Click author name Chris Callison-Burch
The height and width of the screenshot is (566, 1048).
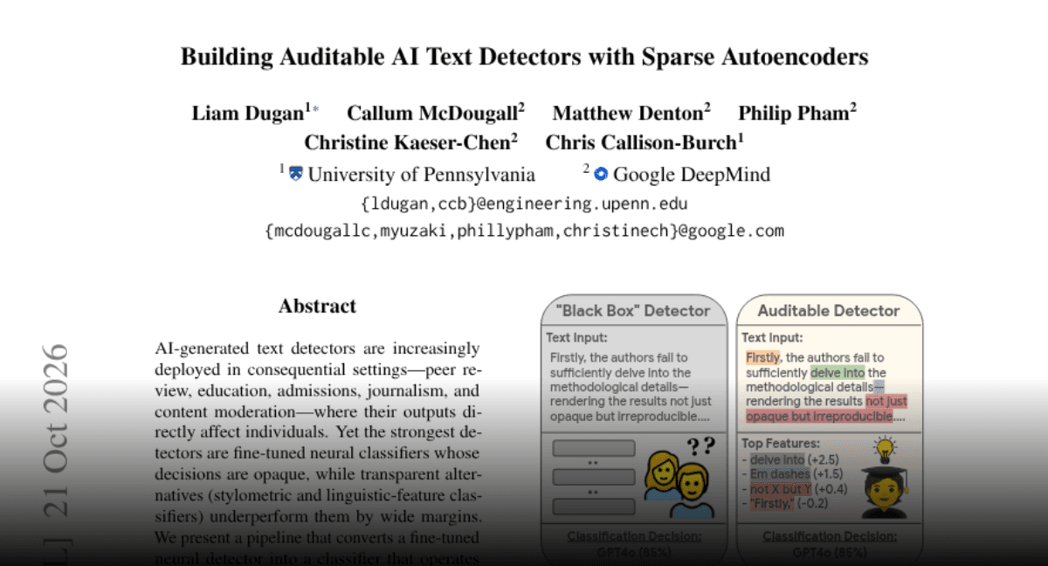pos(641,142)
